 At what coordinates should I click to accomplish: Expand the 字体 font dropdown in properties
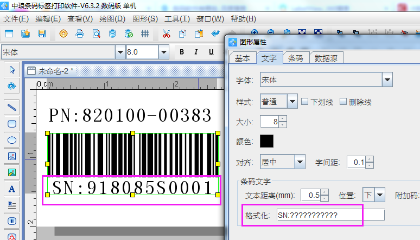pyautogui.click(x=387, y=80)
